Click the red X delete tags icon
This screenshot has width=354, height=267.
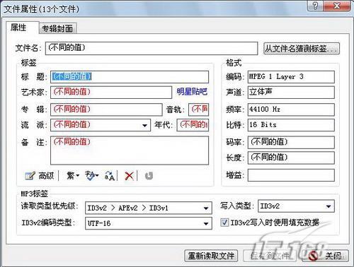click(129, 176)
